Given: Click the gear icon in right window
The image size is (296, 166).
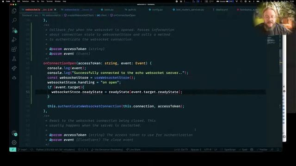Looking at the screenshot, I should tap(284, 91).
